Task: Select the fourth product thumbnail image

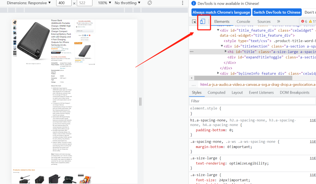Action: (x=15, y=38)
